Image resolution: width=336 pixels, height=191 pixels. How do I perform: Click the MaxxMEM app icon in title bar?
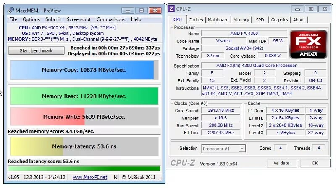tap(11, 10)
